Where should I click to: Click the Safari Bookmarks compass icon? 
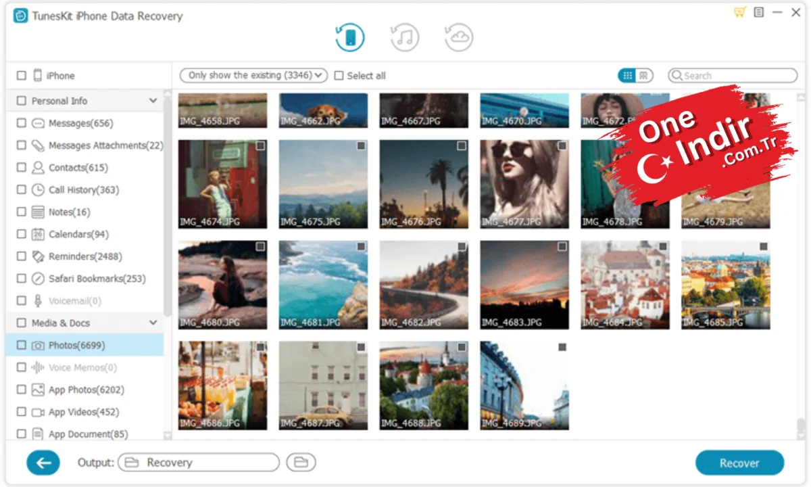(39, 279)
